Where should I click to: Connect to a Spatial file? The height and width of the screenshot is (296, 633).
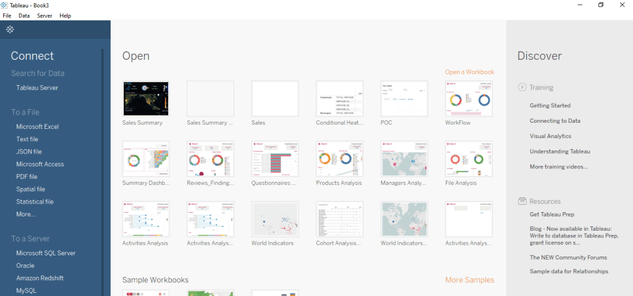pos(31,189)
